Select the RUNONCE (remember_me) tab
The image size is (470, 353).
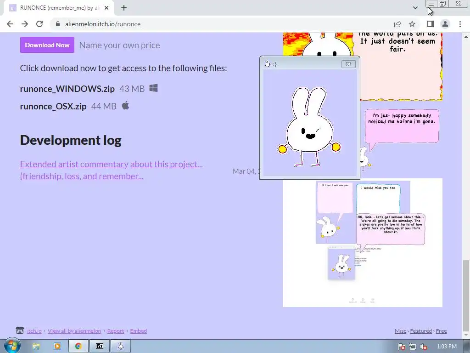pyautogui.click(x=58, y=8)
